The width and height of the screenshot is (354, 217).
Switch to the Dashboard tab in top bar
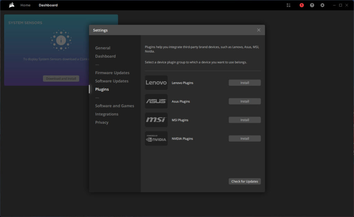(48, 5)
